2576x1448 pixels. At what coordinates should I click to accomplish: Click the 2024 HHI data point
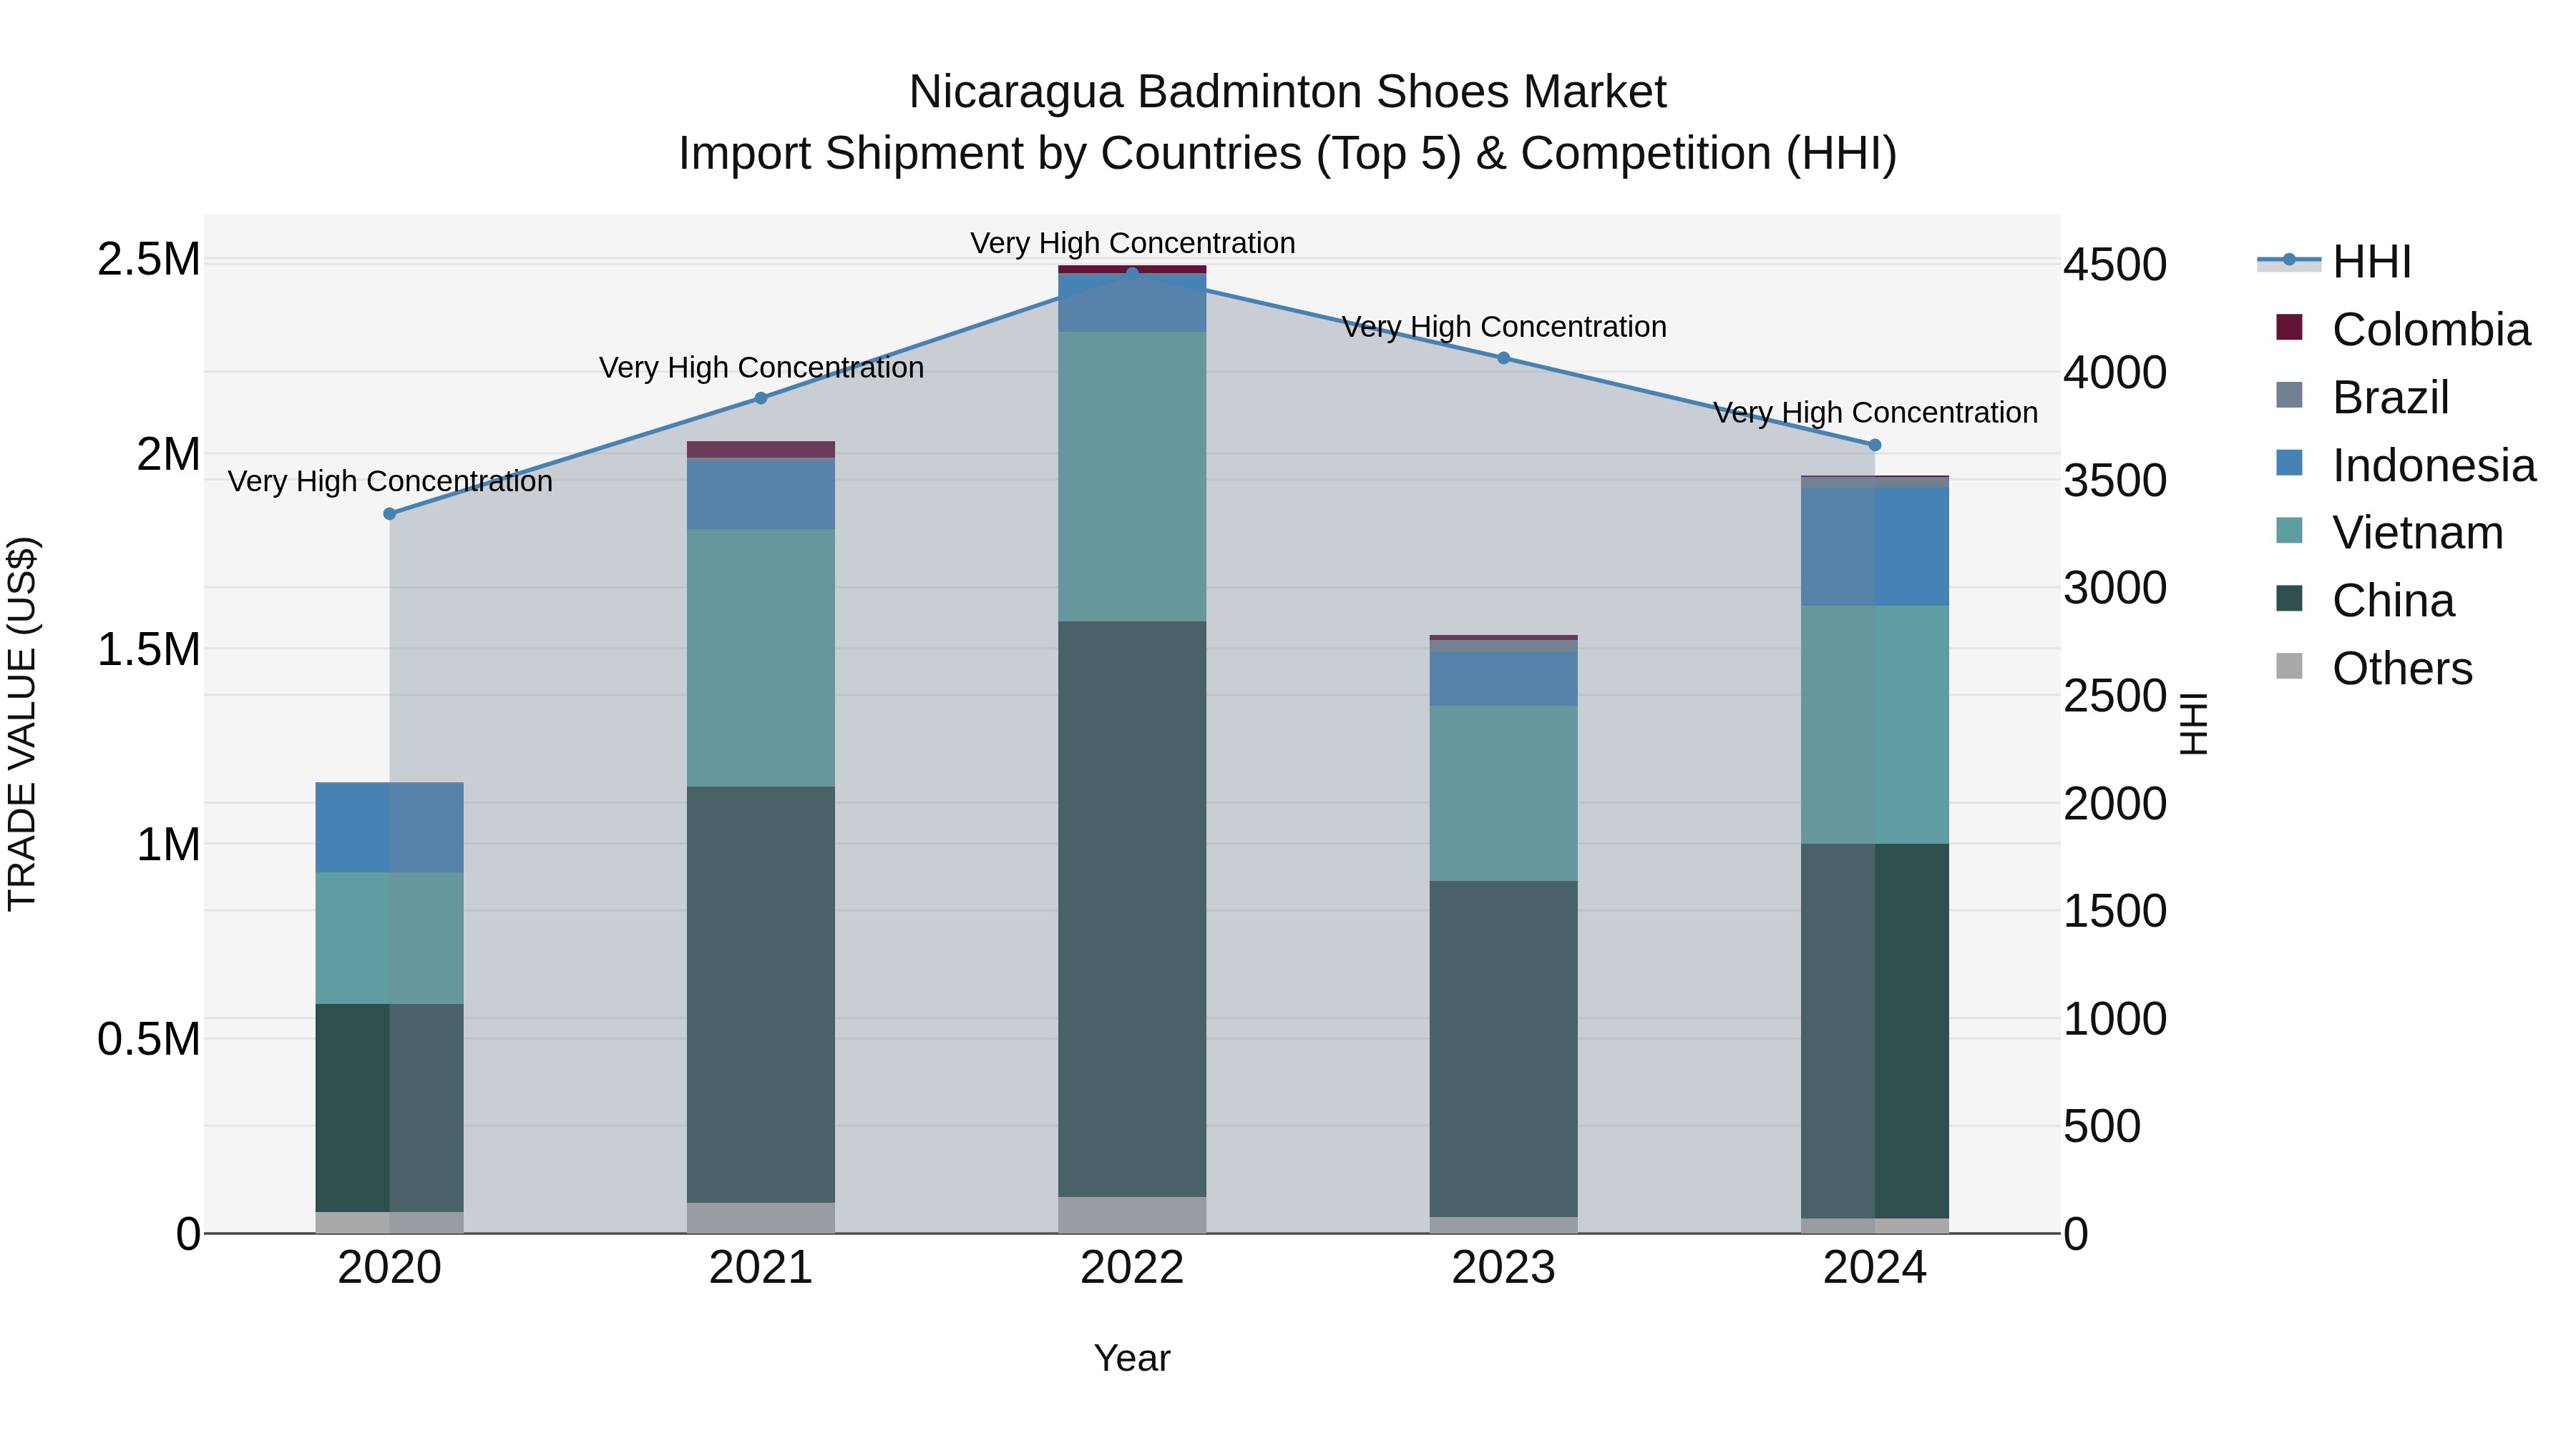[x=1875, y=445]
